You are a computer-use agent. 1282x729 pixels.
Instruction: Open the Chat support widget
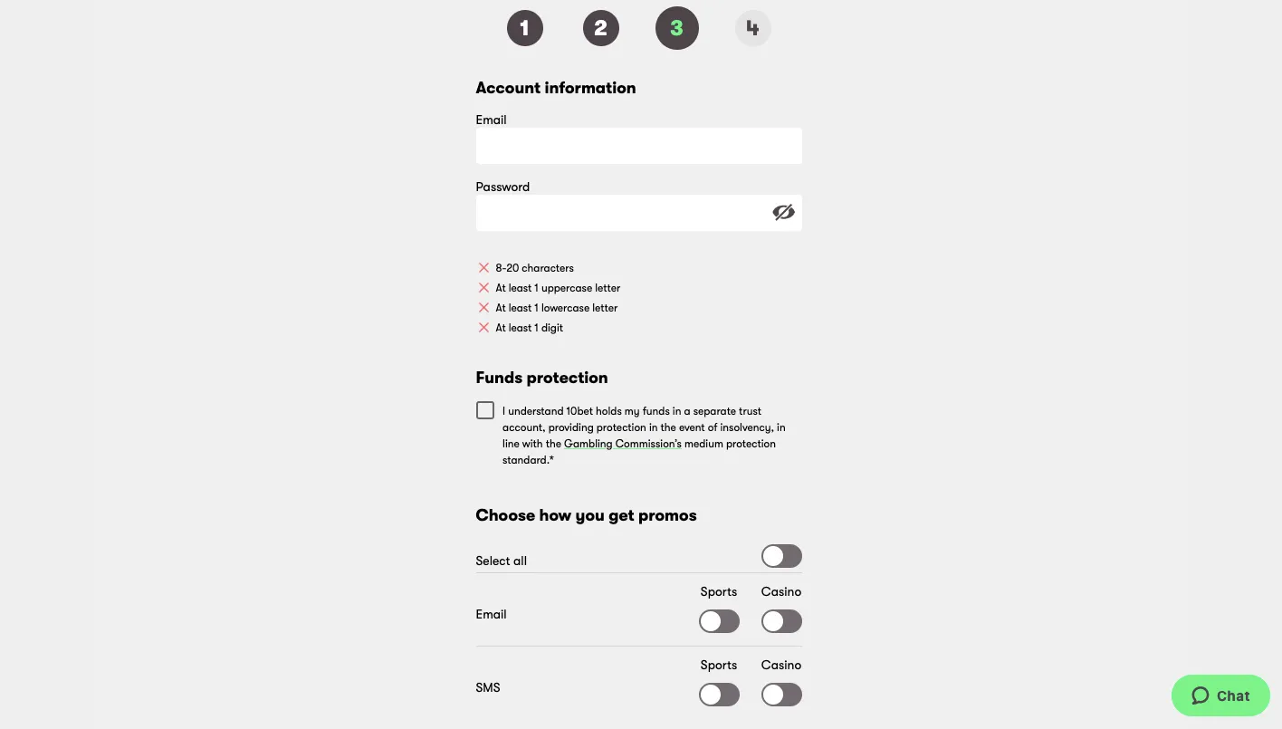tap(1220, 695)
